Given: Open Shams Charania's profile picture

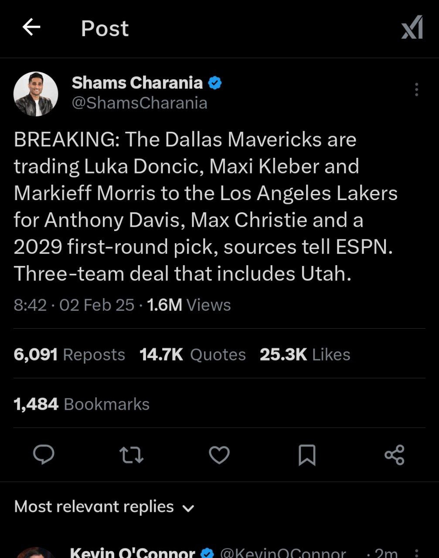Looking at the screenshot, I should [36, 94].
